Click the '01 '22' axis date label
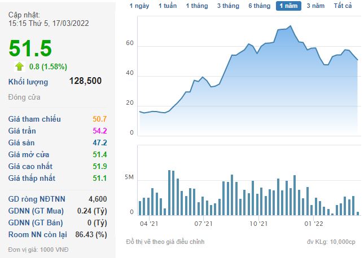 pyautogui.click(x=313, y=224)
